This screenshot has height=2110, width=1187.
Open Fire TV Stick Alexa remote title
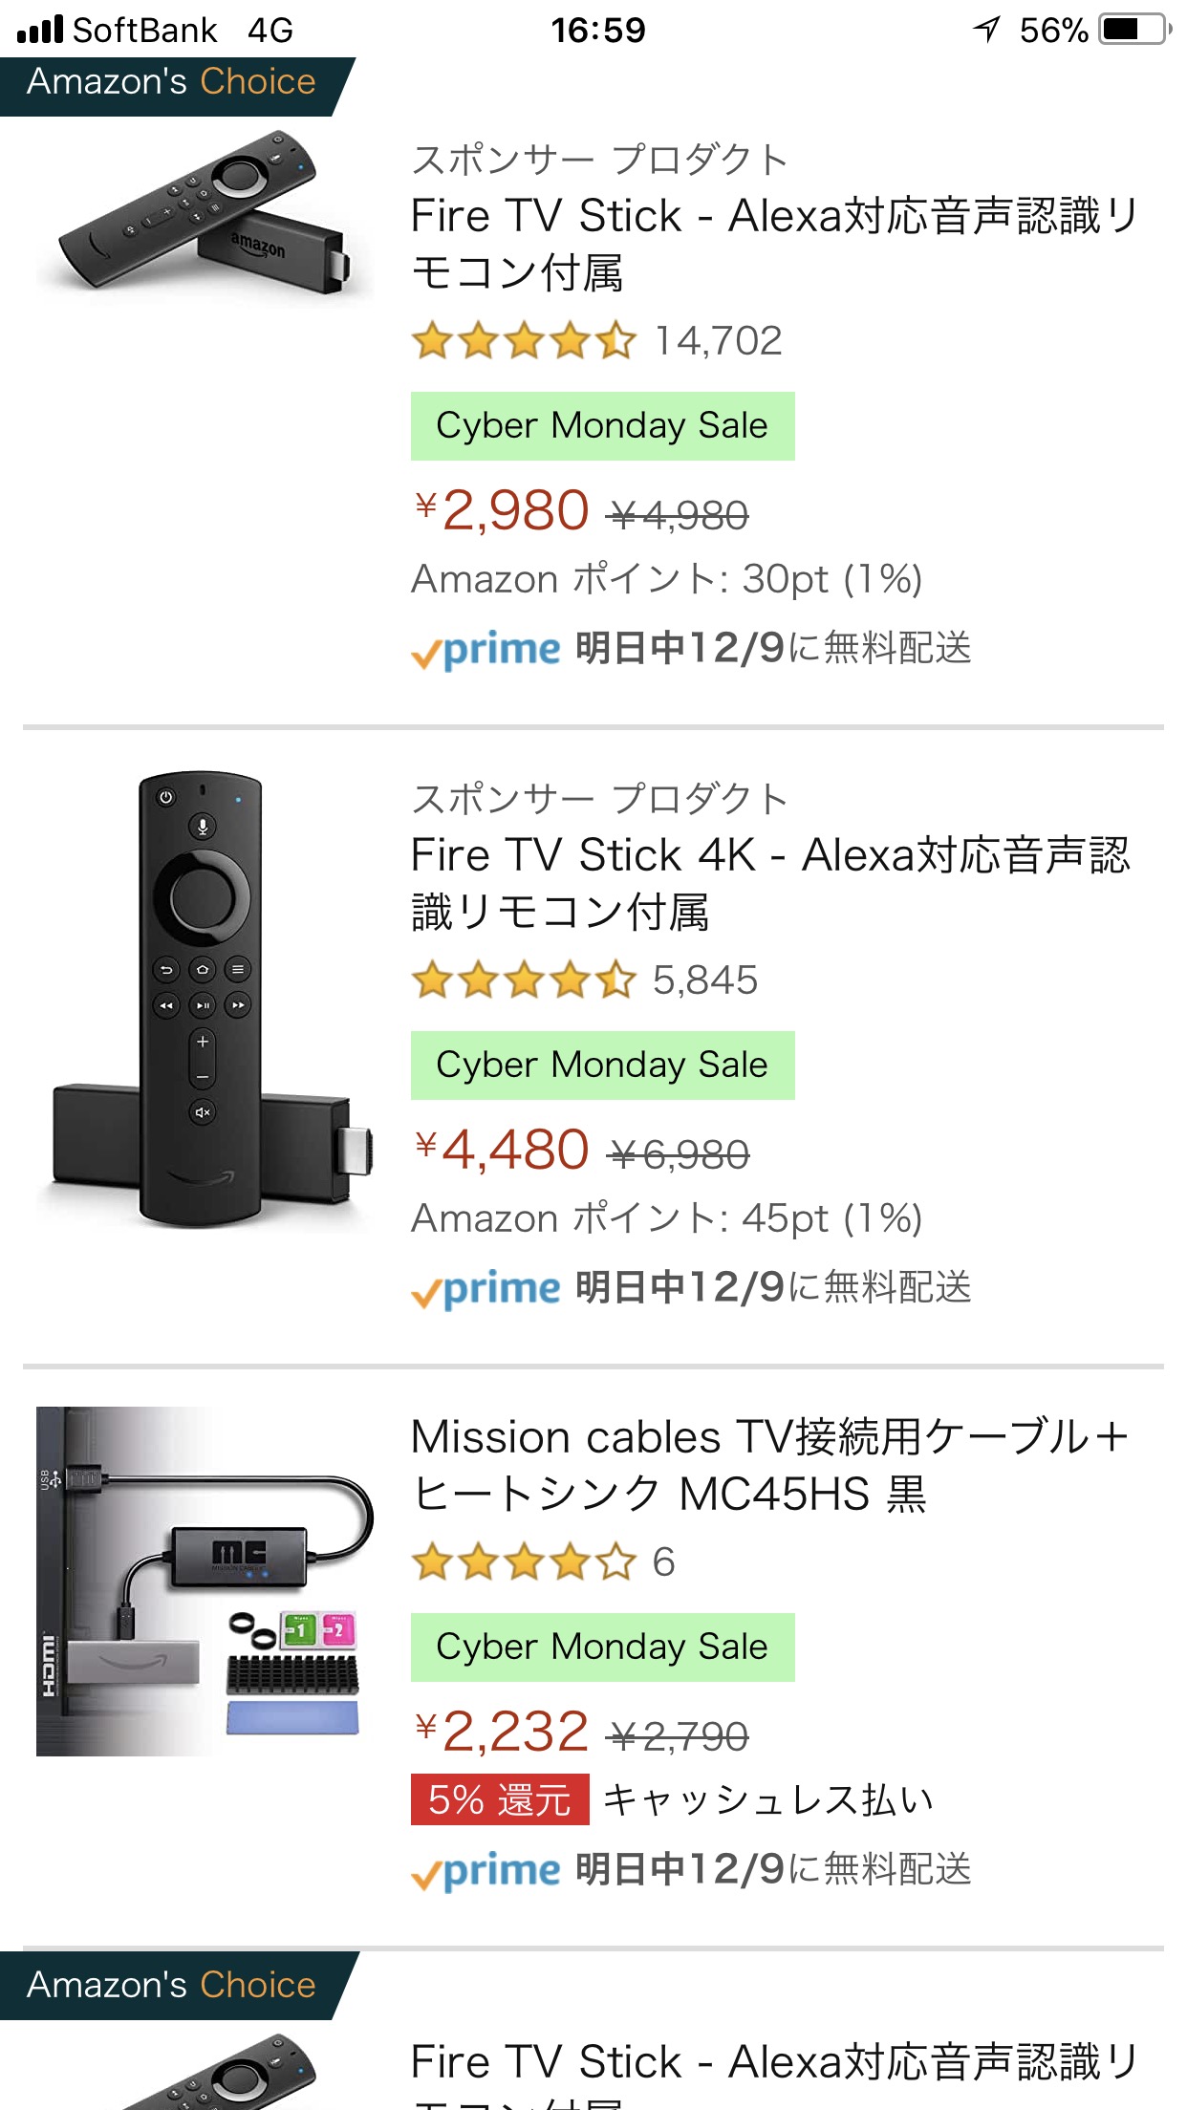pyautogui.click(x=772, y=244)
